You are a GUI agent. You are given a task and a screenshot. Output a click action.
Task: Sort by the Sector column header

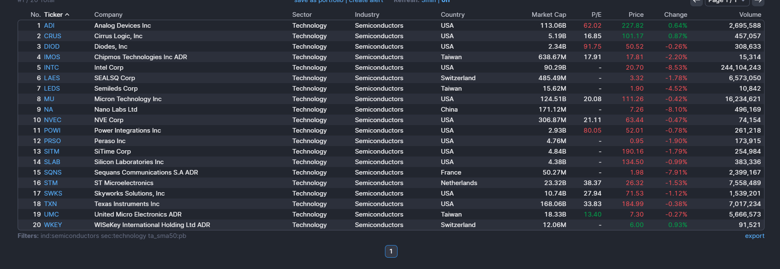point(302,15)
